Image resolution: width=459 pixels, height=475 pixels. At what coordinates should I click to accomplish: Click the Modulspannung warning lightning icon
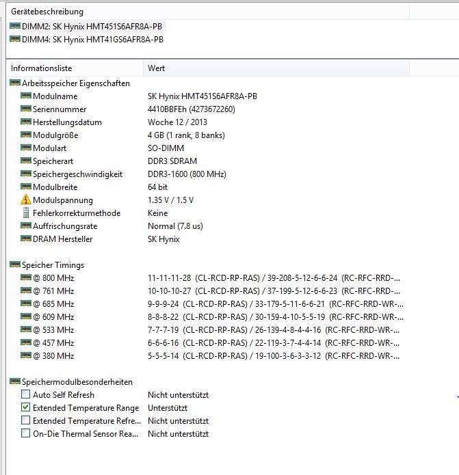(x=26, y=200)
